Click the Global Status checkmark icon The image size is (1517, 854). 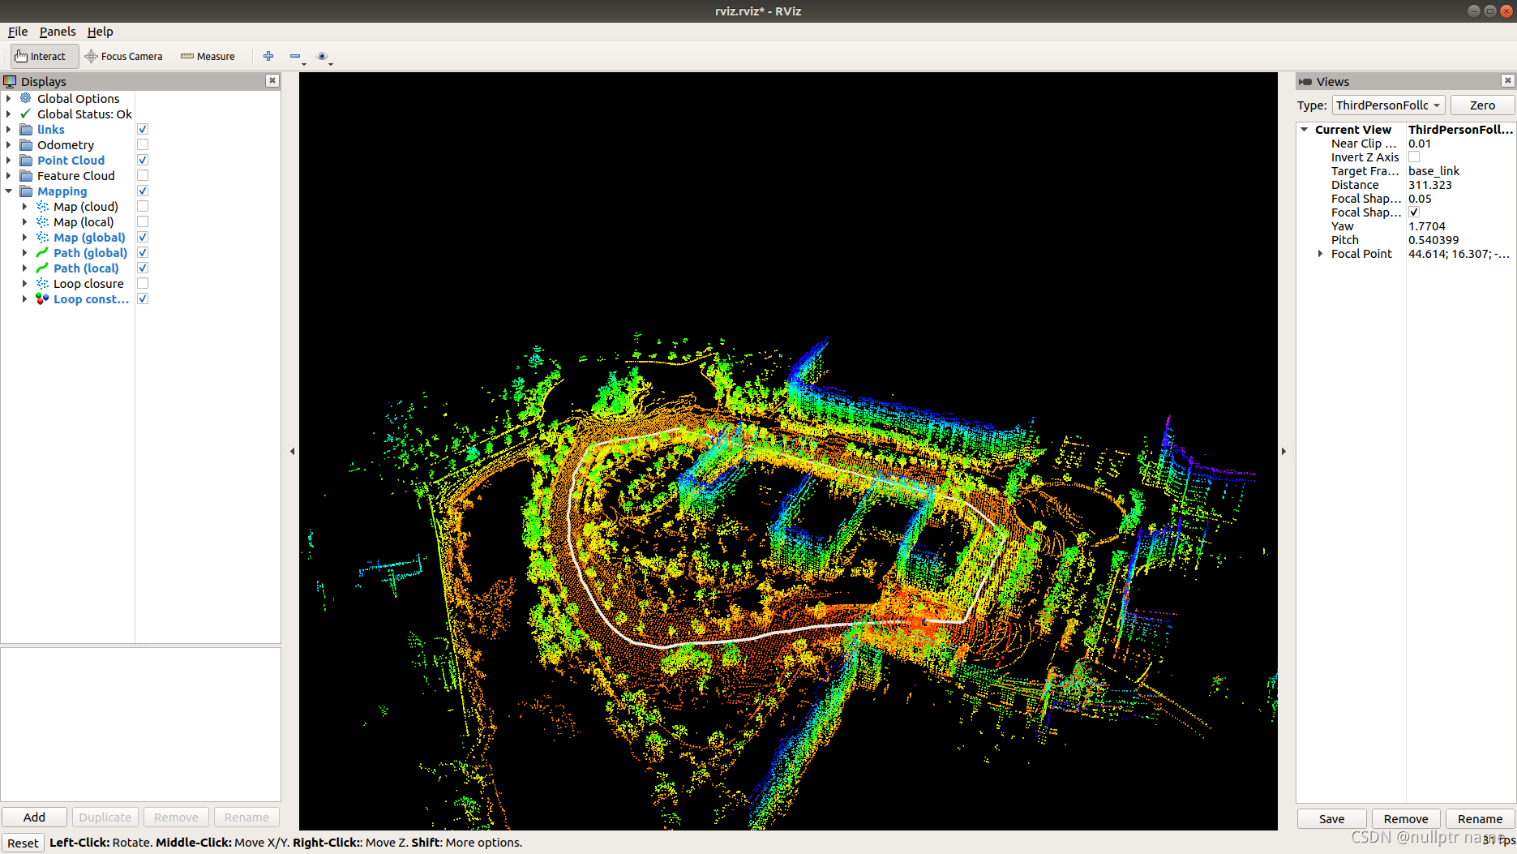pos(26,114)
